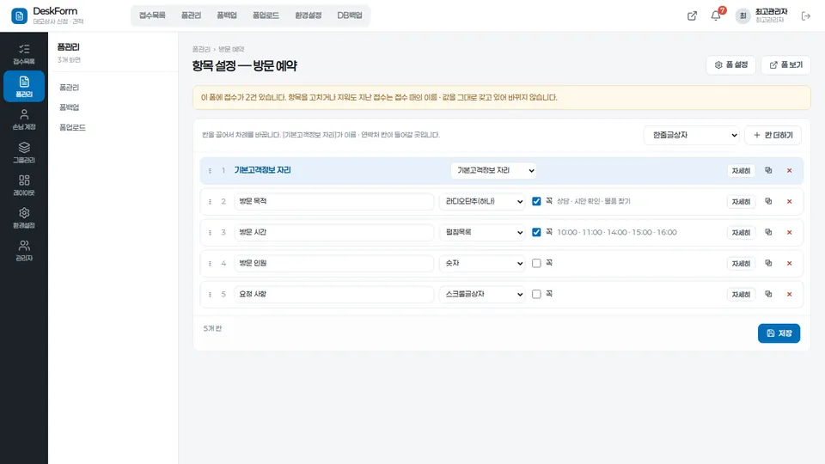Image resolution: width=825 pixels, height=464 pixels.
Task: Select DB백업 in the top menu
Action: coord(350,15)
